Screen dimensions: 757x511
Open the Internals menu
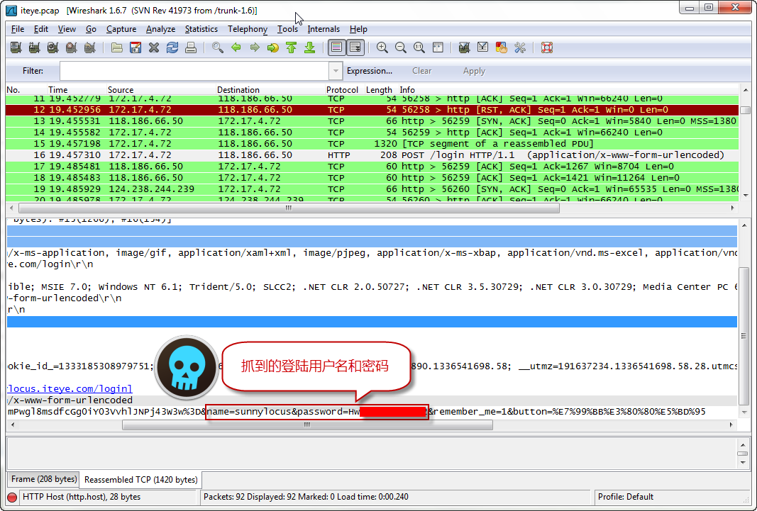click(x=324, y=29)
